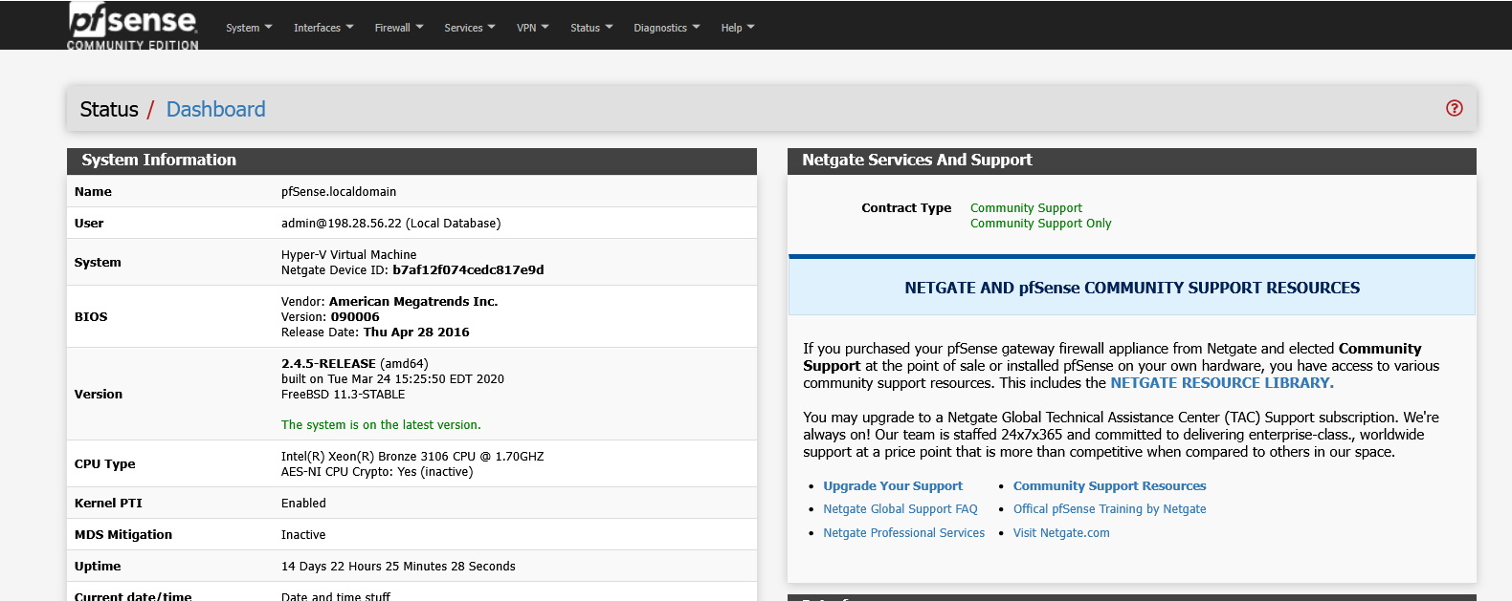The width and height of the screenshot is (1512, 601).
Task: Expand the Services dropdown
Action: coord(469,28)
